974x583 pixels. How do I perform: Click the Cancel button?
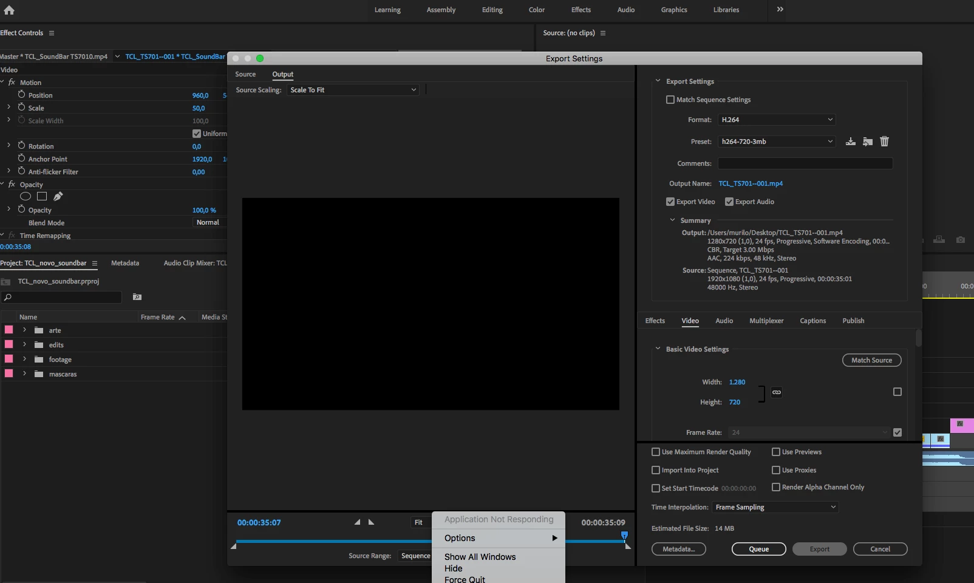click(880, 549)
